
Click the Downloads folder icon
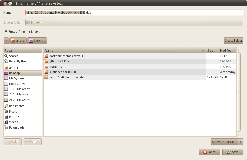[x=6, y=127]
